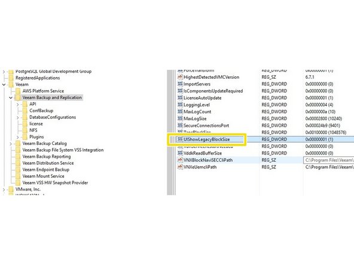
Task: Click Veeam Backup Reporting folder icon
Action: pos(18,156)
